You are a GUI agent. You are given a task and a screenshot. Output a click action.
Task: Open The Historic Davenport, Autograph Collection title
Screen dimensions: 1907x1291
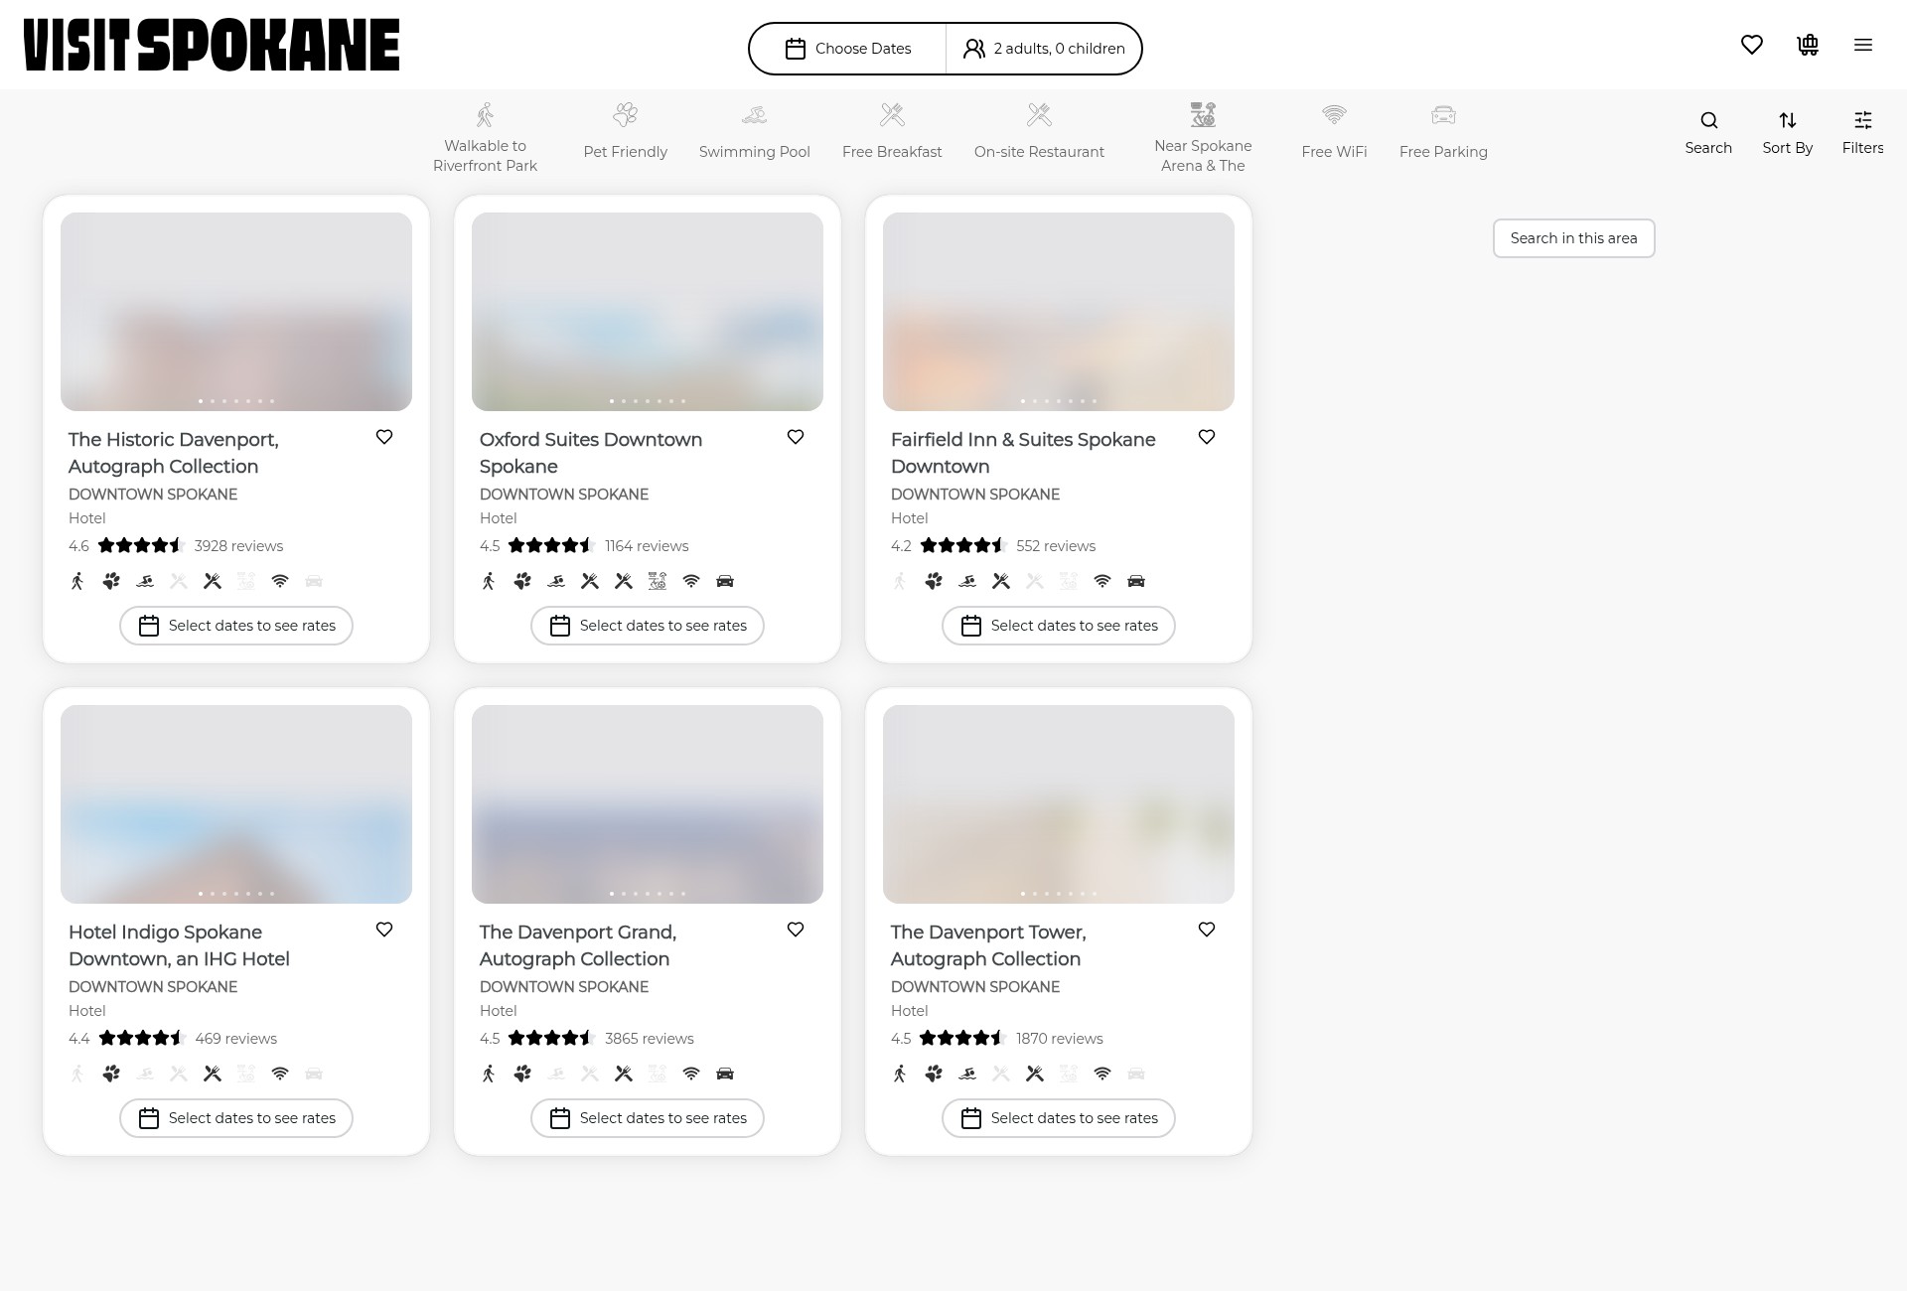[x=174, y=453]
